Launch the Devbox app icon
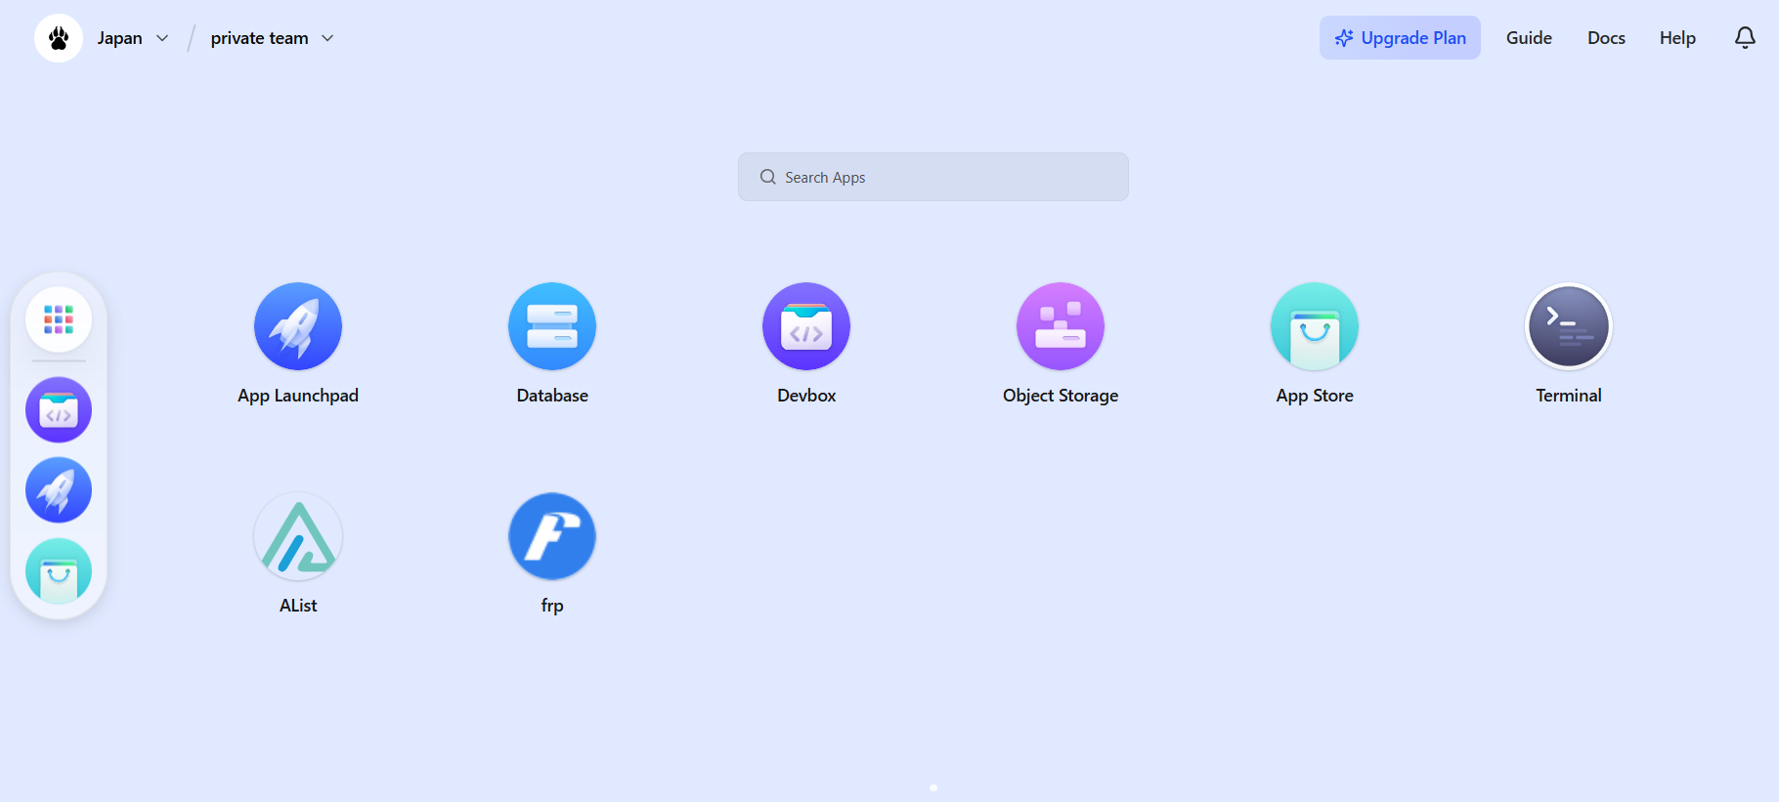This screenshot has width=1779, height=802. (806, 326)
